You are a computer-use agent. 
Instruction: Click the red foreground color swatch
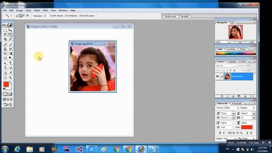6,84
